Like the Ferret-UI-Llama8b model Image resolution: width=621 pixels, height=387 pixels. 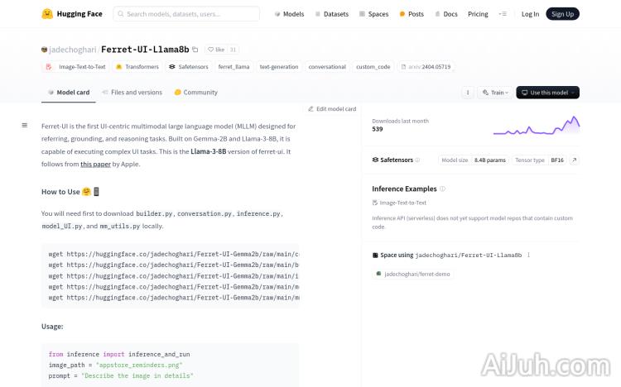click(x=215, y=50)
